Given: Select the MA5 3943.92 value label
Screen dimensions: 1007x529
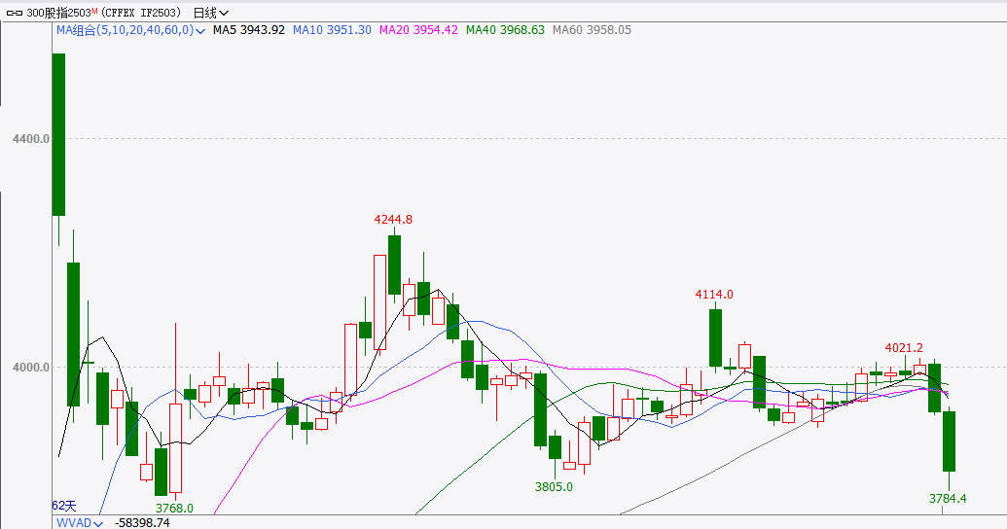Looking at the screenshot, I should (248, 30).
